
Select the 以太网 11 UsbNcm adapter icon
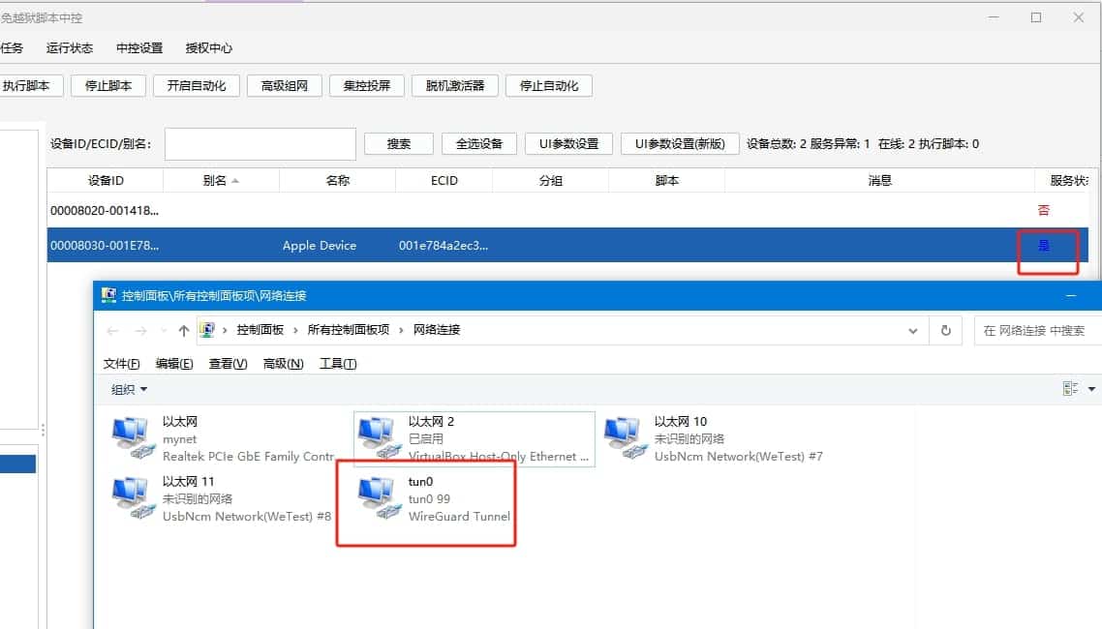coord(132,497)
